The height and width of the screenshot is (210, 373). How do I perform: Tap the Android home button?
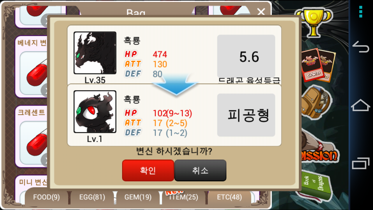[x=361, y=105]
